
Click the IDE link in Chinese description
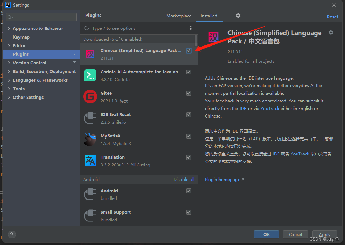[276, 154]
